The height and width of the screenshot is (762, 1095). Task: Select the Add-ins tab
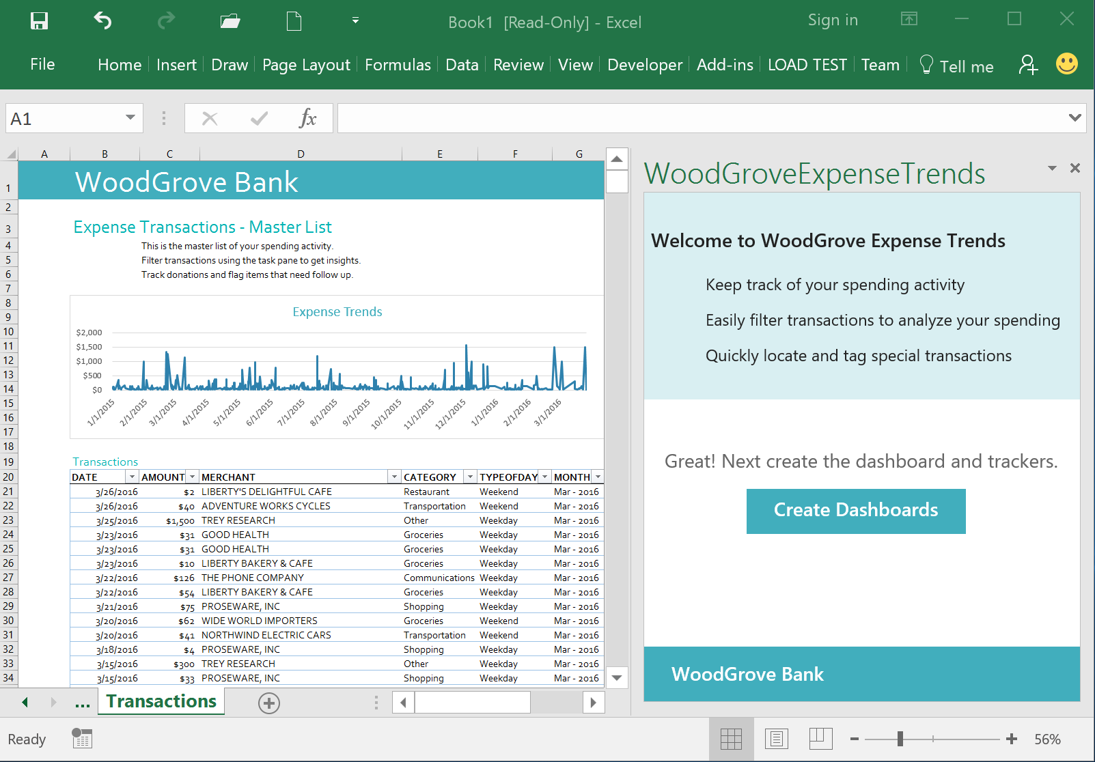pyautogui.click(x=725, y=65)
